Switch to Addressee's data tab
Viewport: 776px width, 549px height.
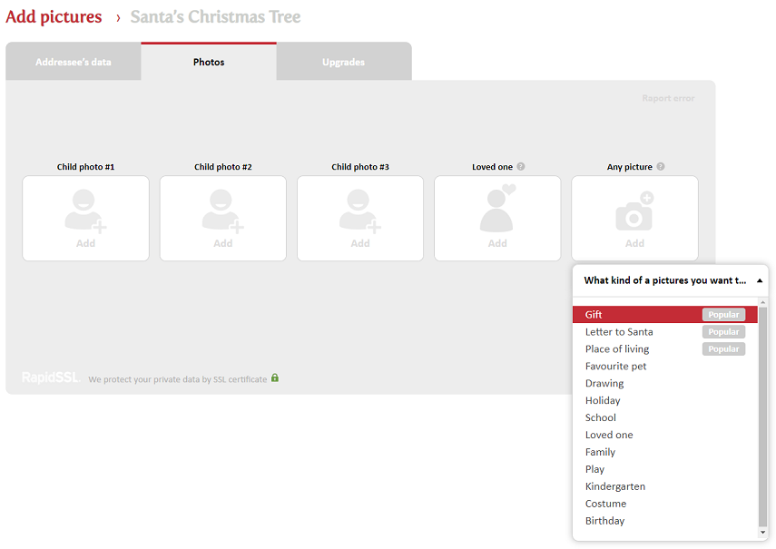tap(74, 63)
